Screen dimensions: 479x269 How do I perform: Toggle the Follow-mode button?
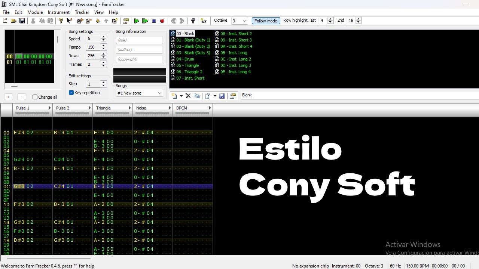pos(266,21)
